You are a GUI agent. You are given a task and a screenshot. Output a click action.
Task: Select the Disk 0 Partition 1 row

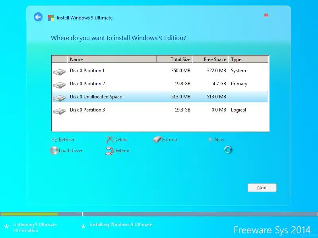(x=160, y=71)
